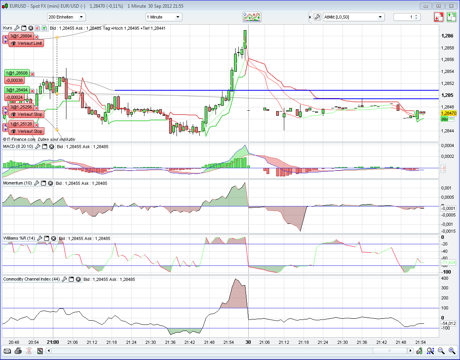Click move handle of 3@1,25256 stop order
Viewport: 460px width, 360px height.
point(5,110)
